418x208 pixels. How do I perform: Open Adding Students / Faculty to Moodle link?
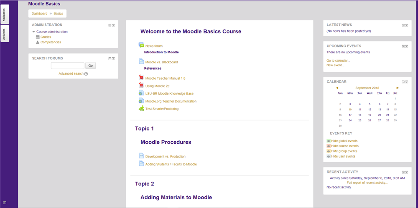point(171,164)
